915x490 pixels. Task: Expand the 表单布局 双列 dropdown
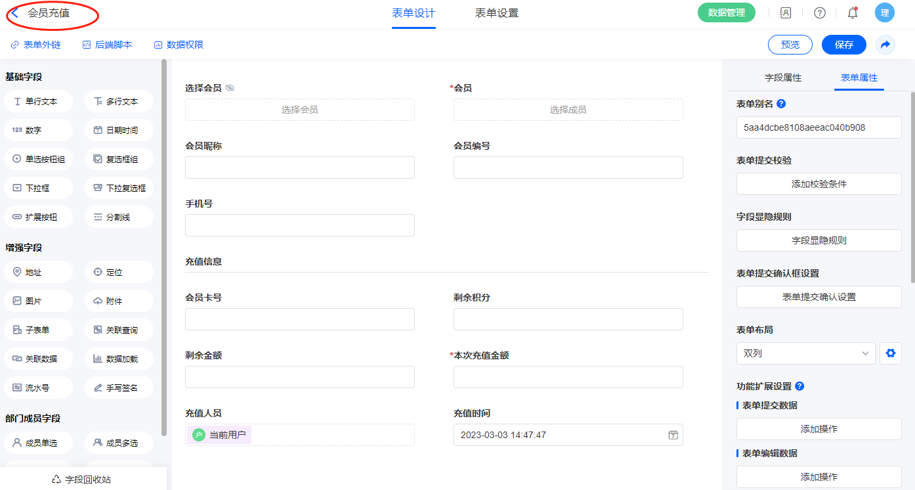(x=805, y=353)
